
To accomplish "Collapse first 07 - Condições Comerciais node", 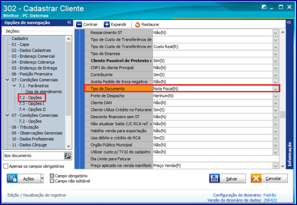I will [x=7, y=80].
